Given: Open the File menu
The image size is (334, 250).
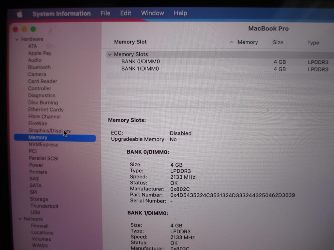Looking at the screenshot, I should point(105,13).
